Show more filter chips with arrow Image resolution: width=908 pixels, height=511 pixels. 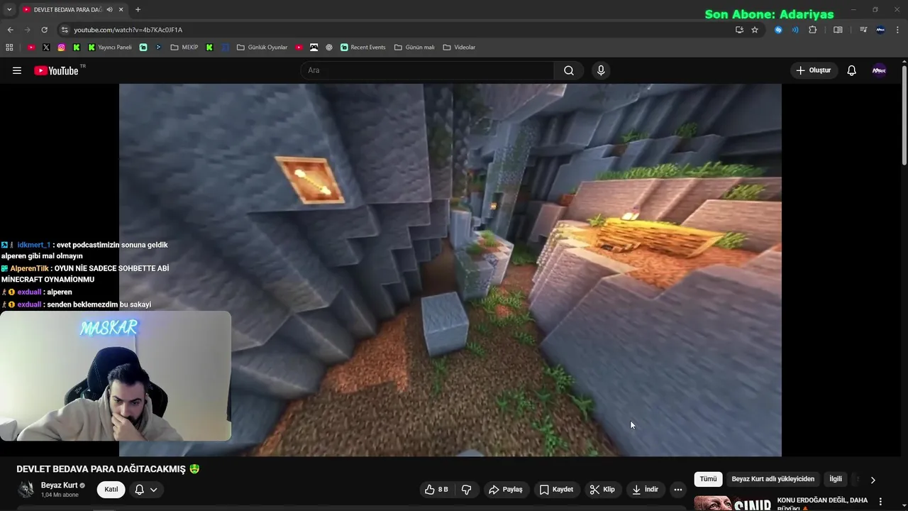(x=873, y=480)
